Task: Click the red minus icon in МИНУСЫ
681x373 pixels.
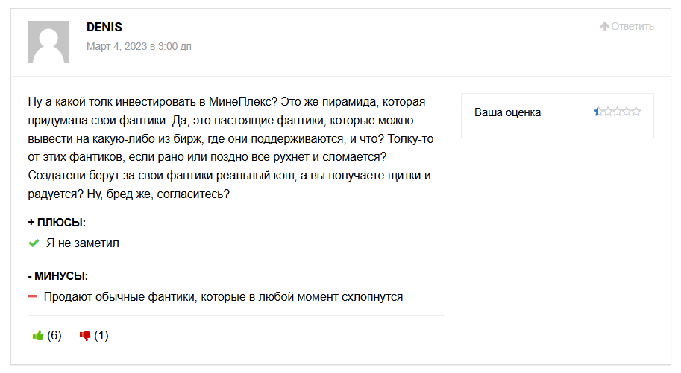Action: [33, 296]
